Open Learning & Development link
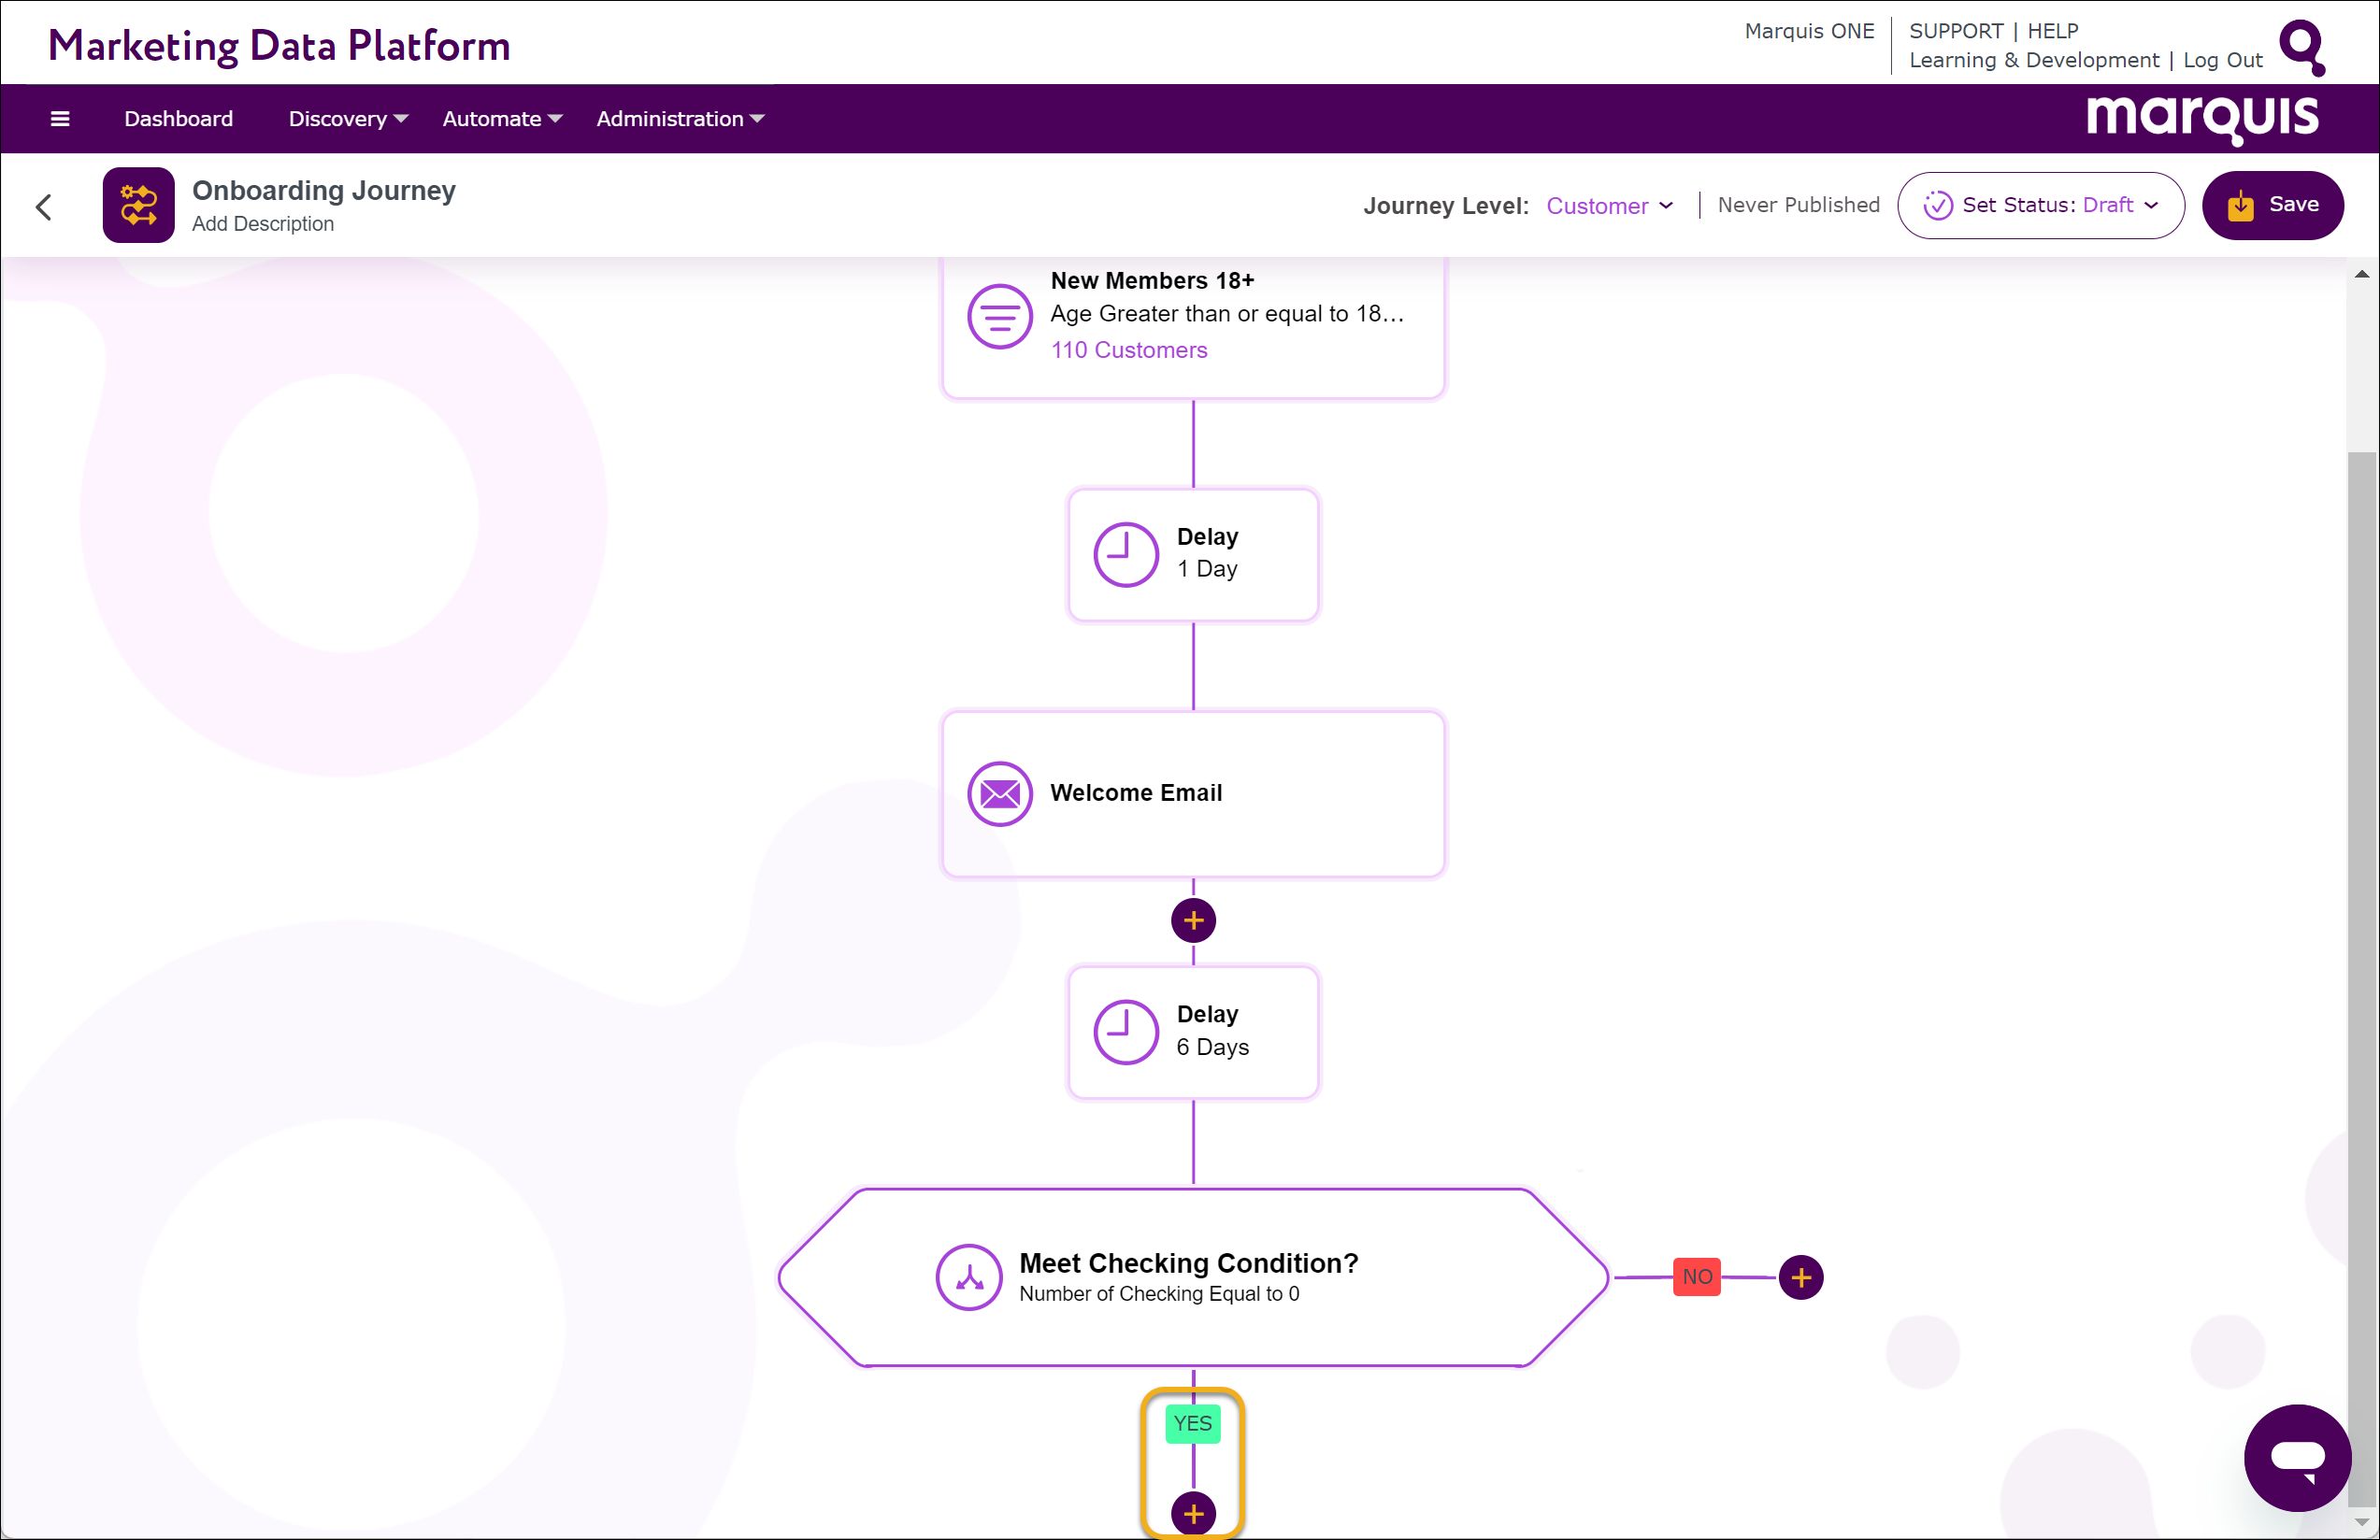The width and height of the screenshot is (2380, 1540). 2034,60
